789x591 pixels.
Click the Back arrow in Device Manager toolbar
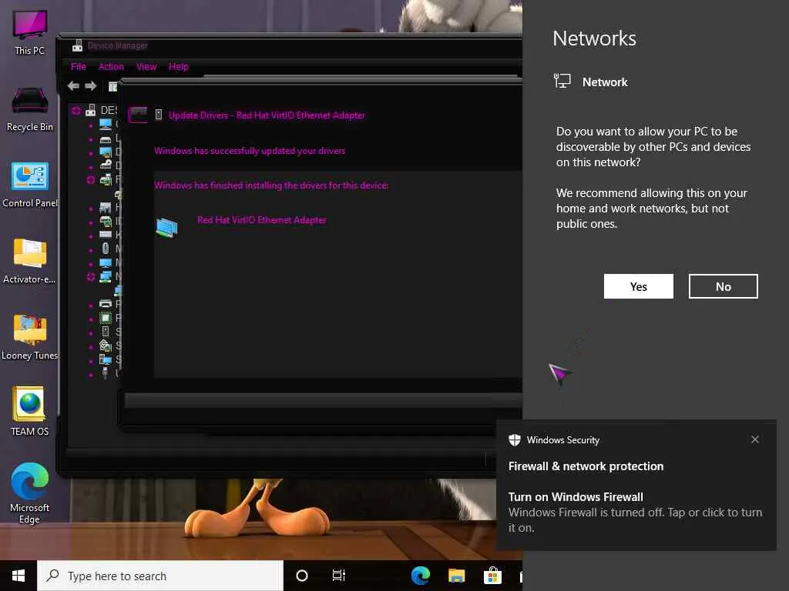coord(73,86)
